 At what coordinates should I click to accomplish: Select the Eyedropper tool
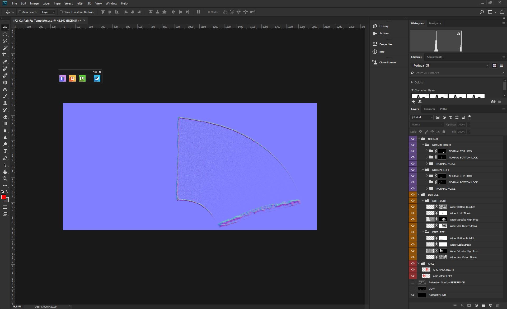5,62
